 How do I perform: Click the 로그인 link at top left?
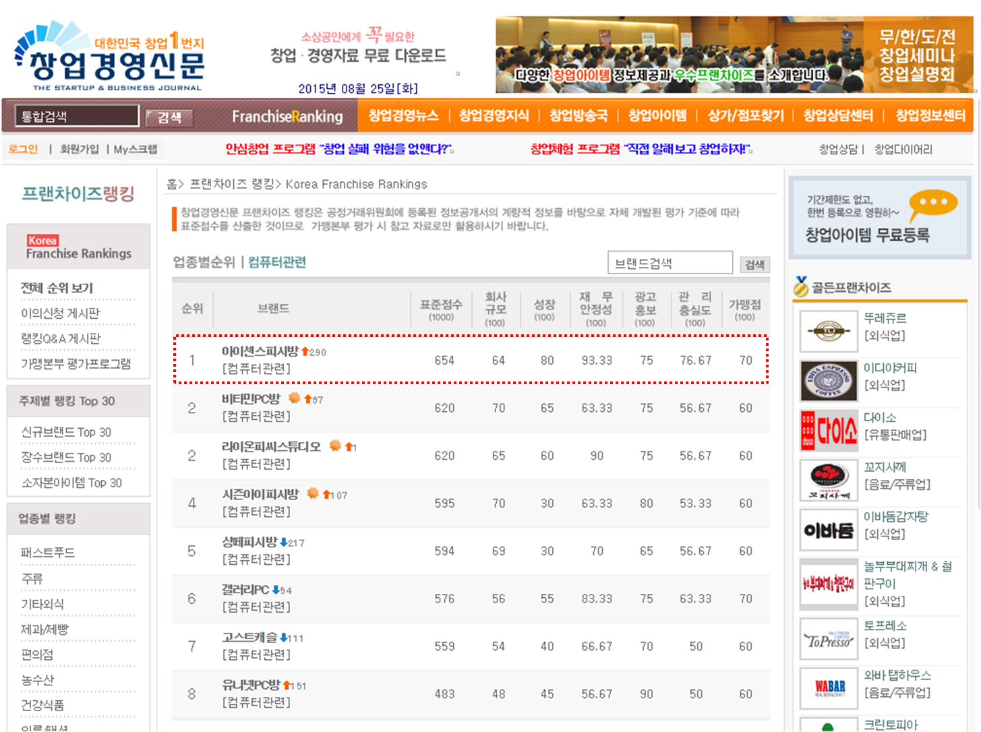(x=24, y=149)
